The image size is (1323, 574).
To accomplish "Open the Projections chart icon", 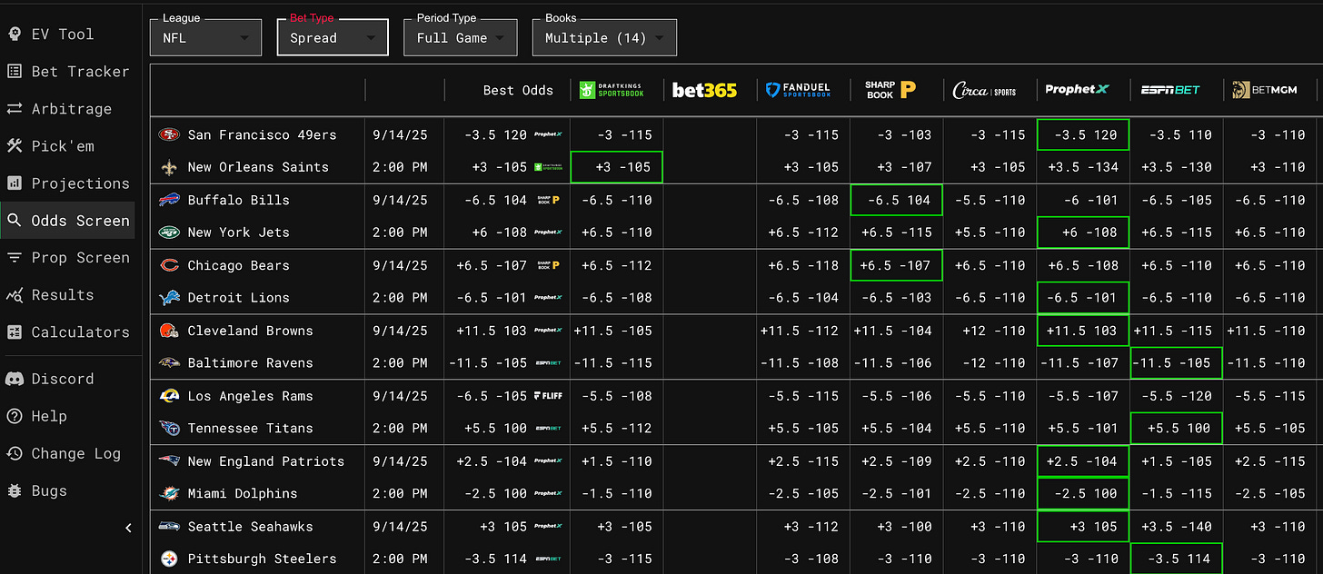I will click(15, 183).
